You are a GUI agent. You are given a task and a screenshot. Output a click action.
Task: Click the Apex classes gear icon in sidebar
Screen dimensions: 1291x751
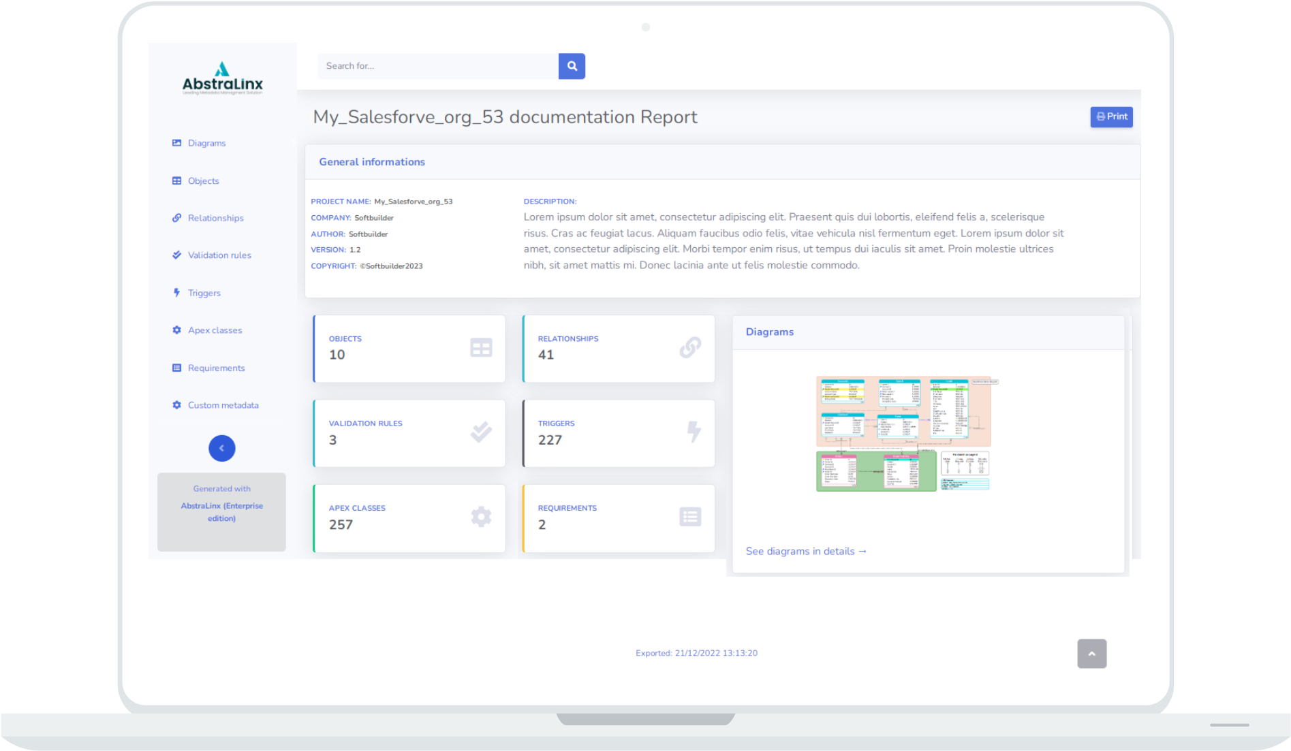[176, 330]
